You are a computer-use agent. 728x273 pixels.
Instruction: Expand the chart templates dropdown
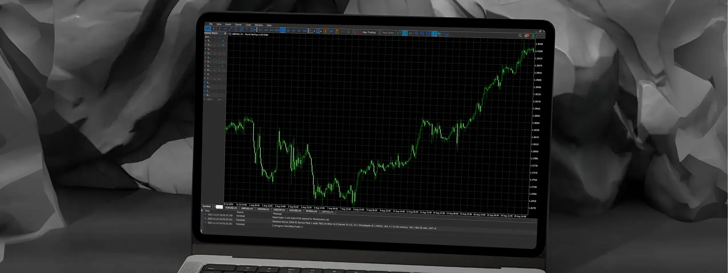point(321,31)
